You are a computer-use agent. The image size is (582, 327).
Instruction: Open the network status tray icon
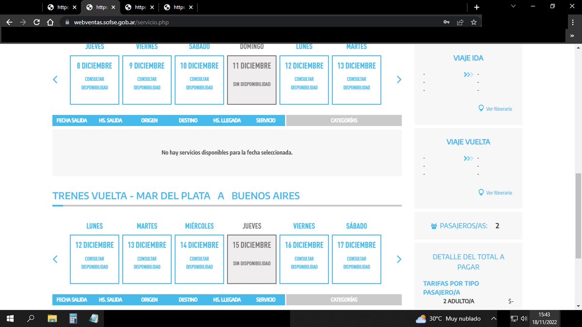pos(514,319)
